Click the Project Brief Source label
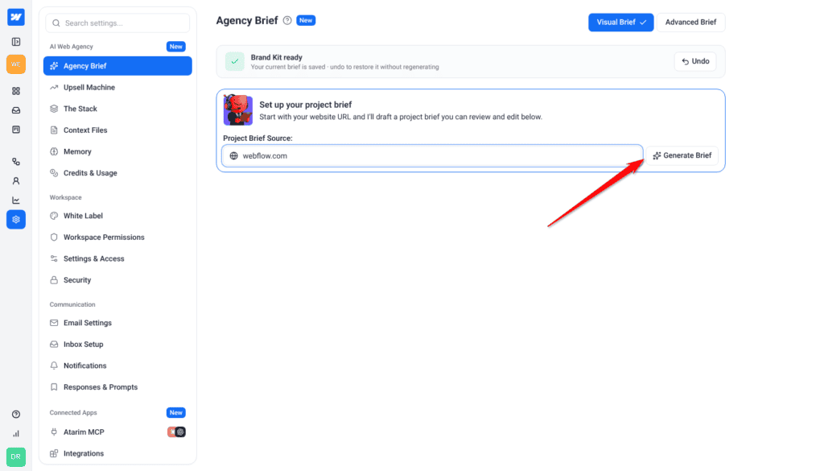Viewport: 824px width, 471px height. click(x=257, y=138)
